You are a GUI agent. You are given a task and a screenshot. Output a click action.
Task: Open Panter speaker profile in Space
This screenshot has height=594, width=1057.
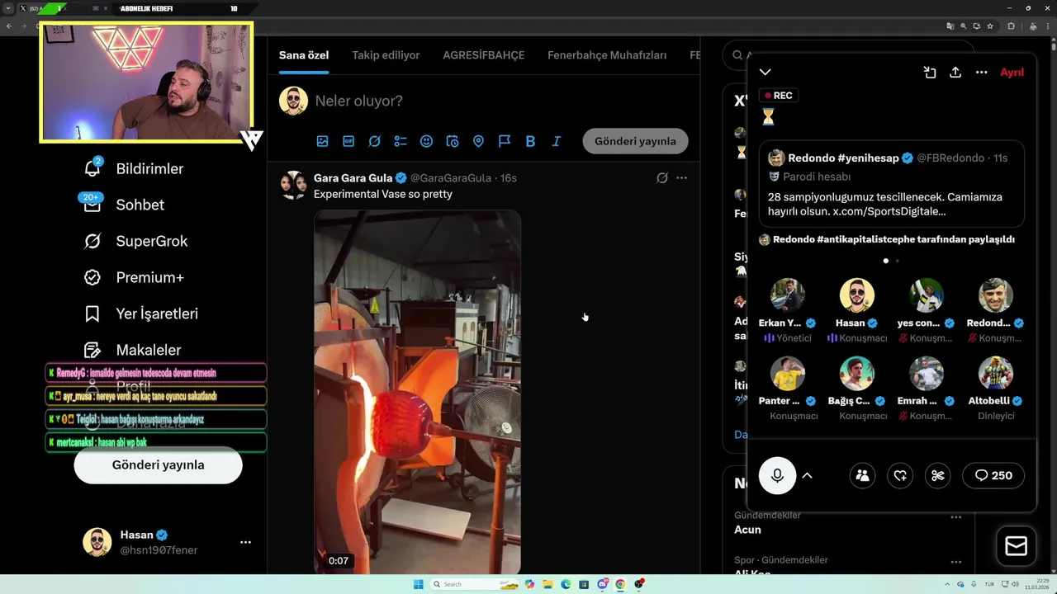tap(788, 374)
